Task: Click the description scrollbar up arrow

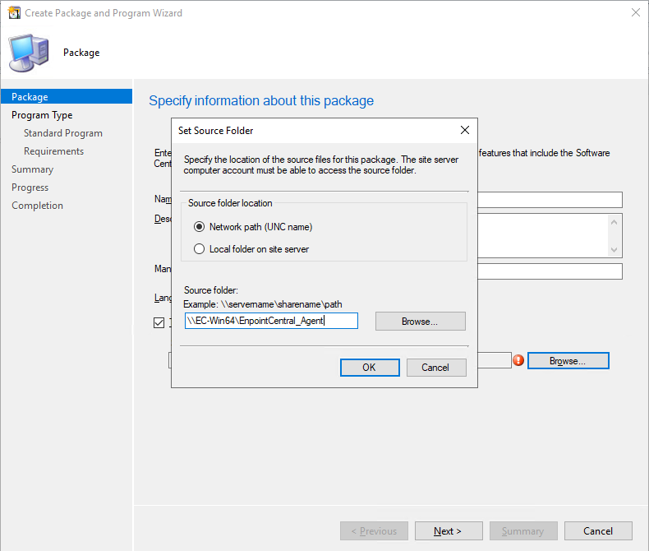Action: coord(614,222)
